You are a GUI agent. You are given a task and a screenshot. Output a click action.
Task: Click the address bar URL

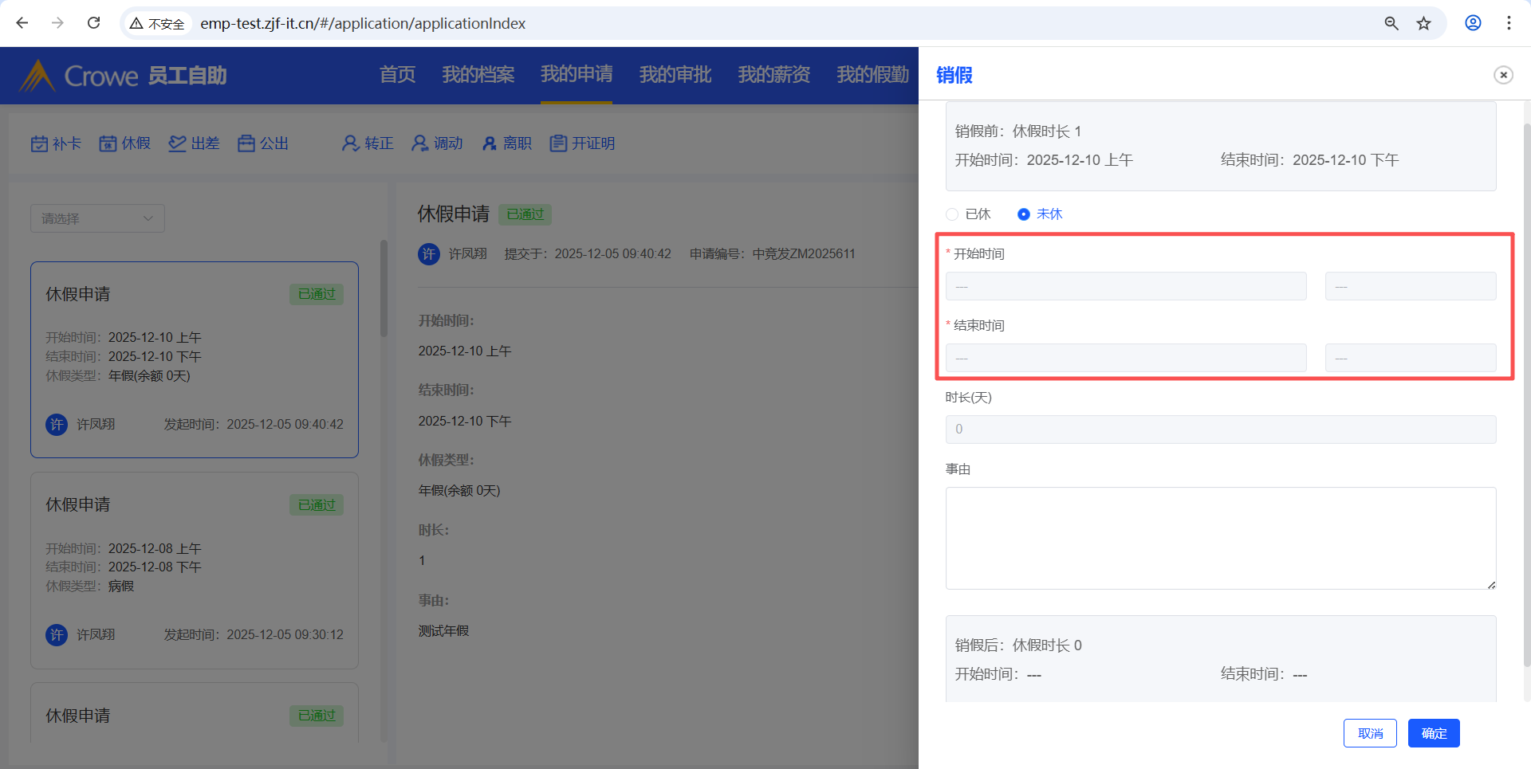tap(363, 24)
